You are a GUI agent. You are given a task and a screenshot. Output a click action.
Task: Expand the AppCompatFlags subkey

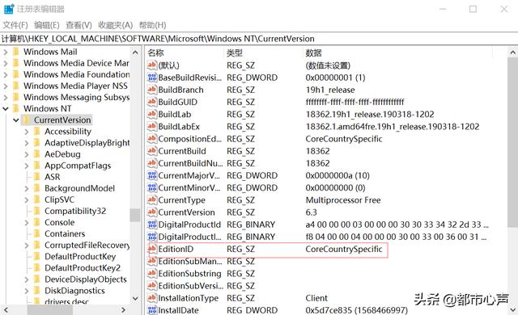pos(27,166)
